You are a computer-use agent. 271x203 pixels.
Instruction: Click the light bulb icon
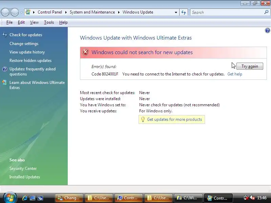click(143, 119)
